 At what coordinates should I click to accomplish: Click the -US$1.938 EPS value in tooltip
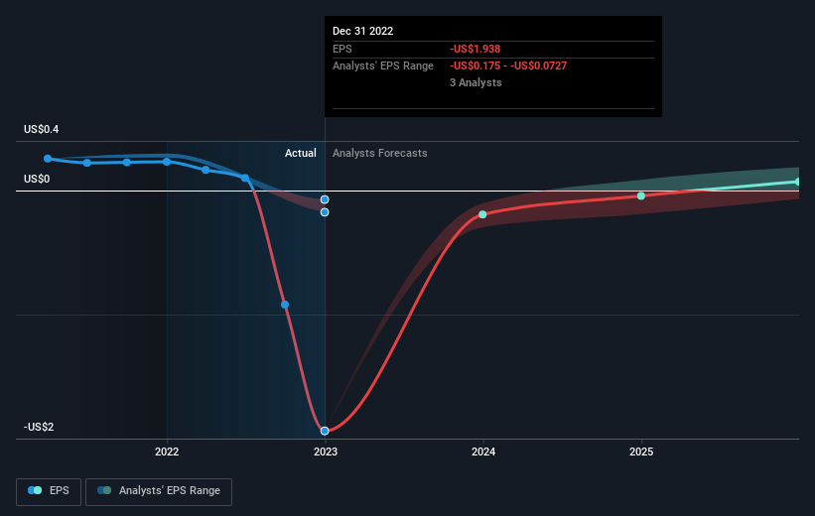tap(475, 49)
